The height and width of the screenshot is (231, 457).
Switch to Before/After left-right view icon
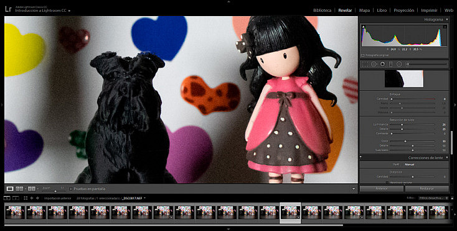click(19, 189)
